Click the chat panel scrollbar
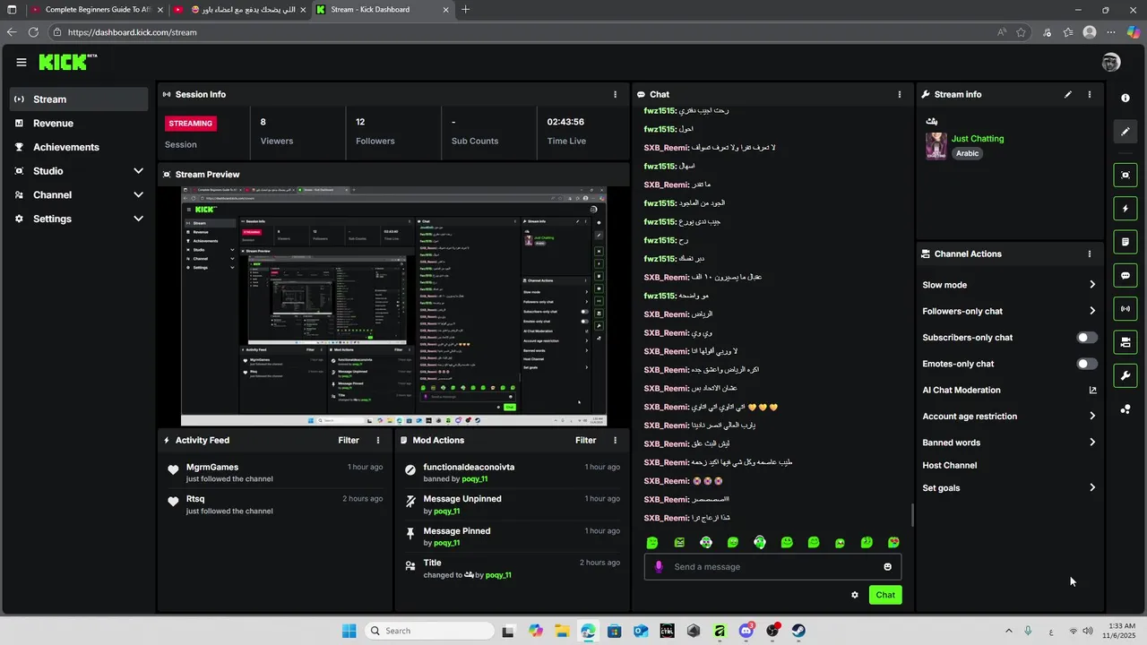The height and width of the screenshot is (645, 1147). click(913, 515)
